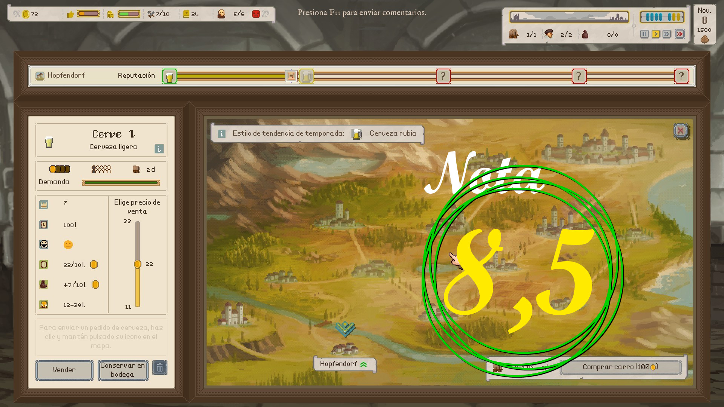Click the monk workers icon
The image size is (724, 407).
(x=221, y=14)
